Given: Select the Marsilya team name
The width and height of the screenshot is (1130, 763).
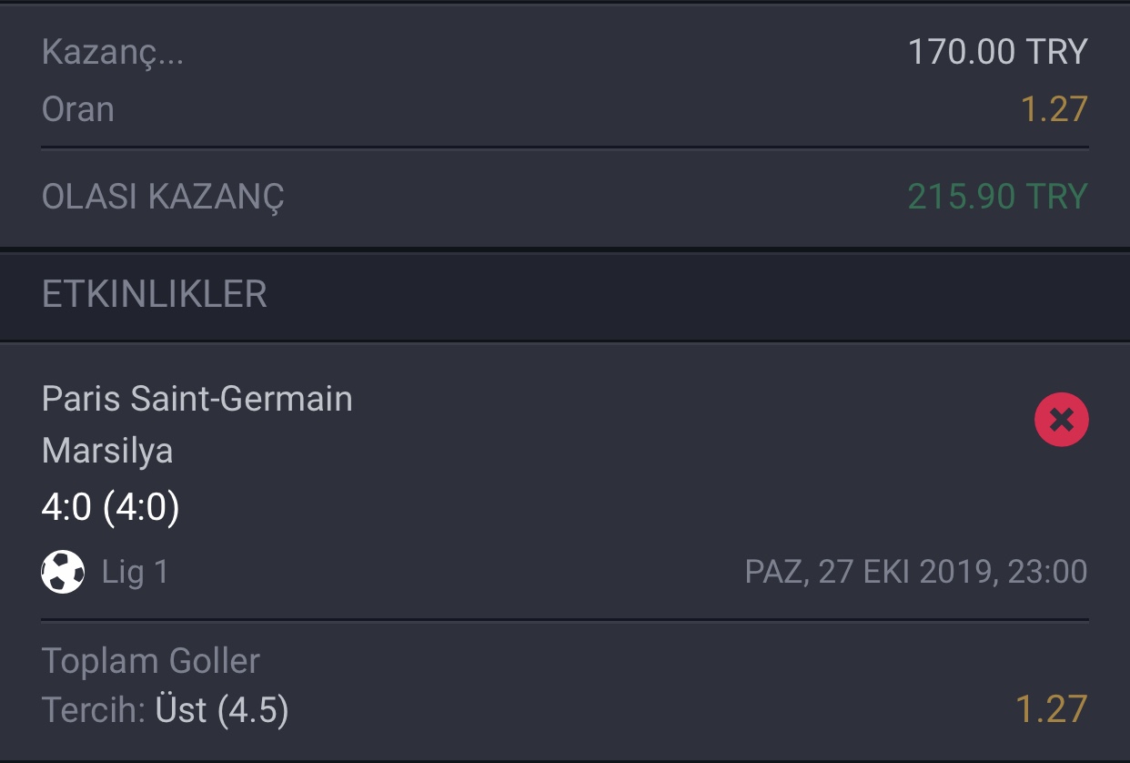Looking at the screenshot, I should (107, 451).
